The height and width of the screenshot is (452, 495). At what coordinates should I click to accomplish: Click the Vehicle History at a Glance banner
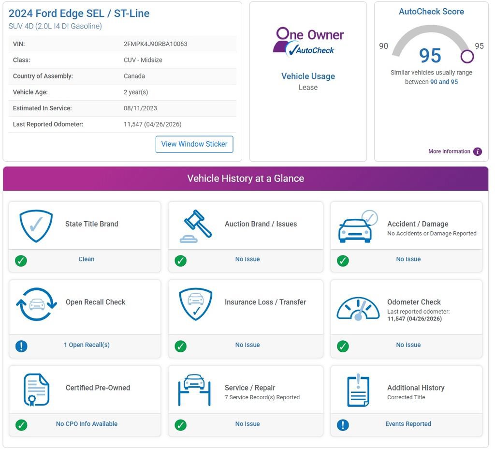coord(246,179)
